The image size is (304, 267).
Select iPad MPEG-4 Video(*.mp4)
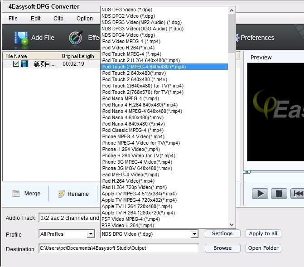(x=164, y=175)
